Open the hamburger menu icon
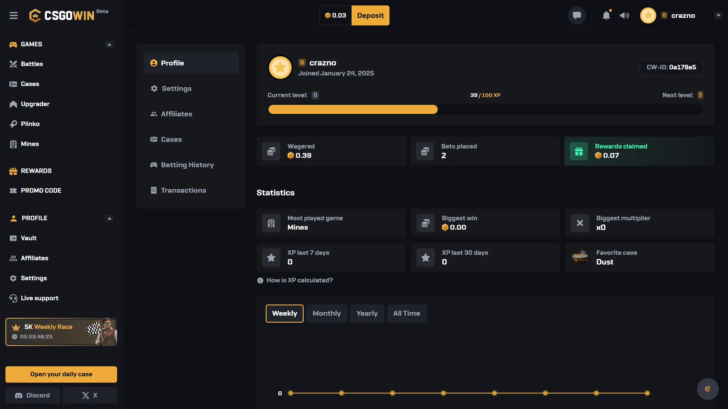The width and height of the screenshot is (728, 409). (13, 15)
